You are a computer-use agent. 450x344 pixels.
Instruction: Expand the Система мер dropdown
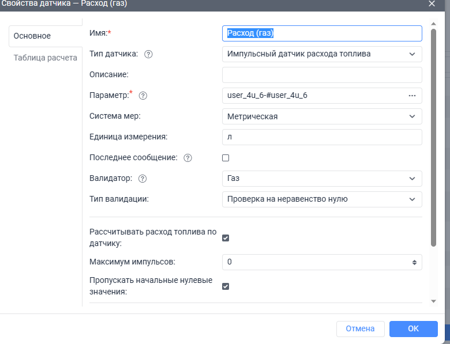tap(322, 116)
